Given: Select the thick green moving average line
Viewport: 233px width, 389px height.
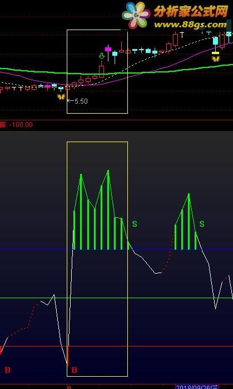Looking at the screenshot, I should (x=116, y=72).
